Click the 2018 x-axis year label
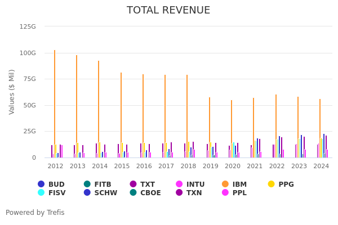The width and height of the screenshot is (338, 225). 188,166
